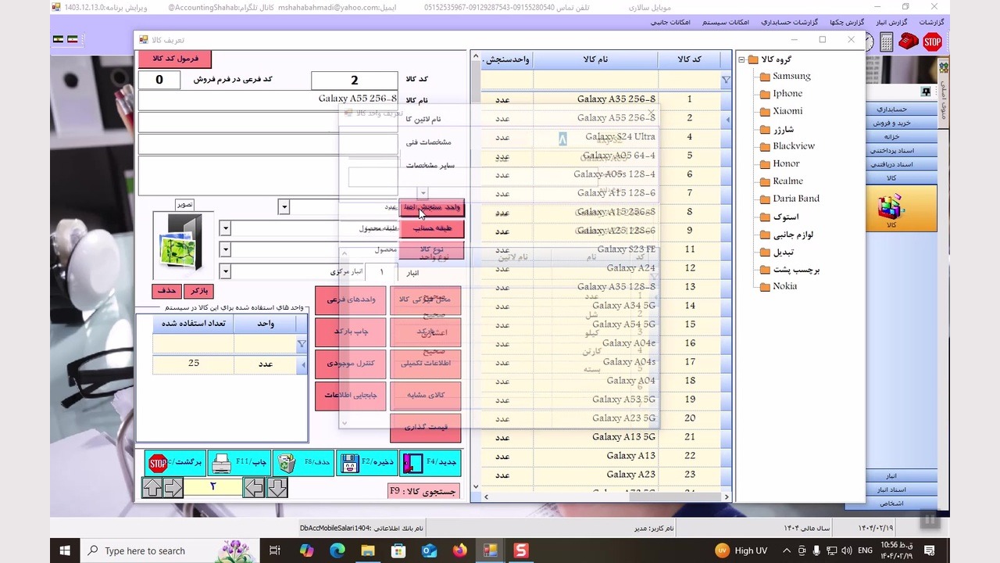Click the چاپ بارکد button

(351, 332)
